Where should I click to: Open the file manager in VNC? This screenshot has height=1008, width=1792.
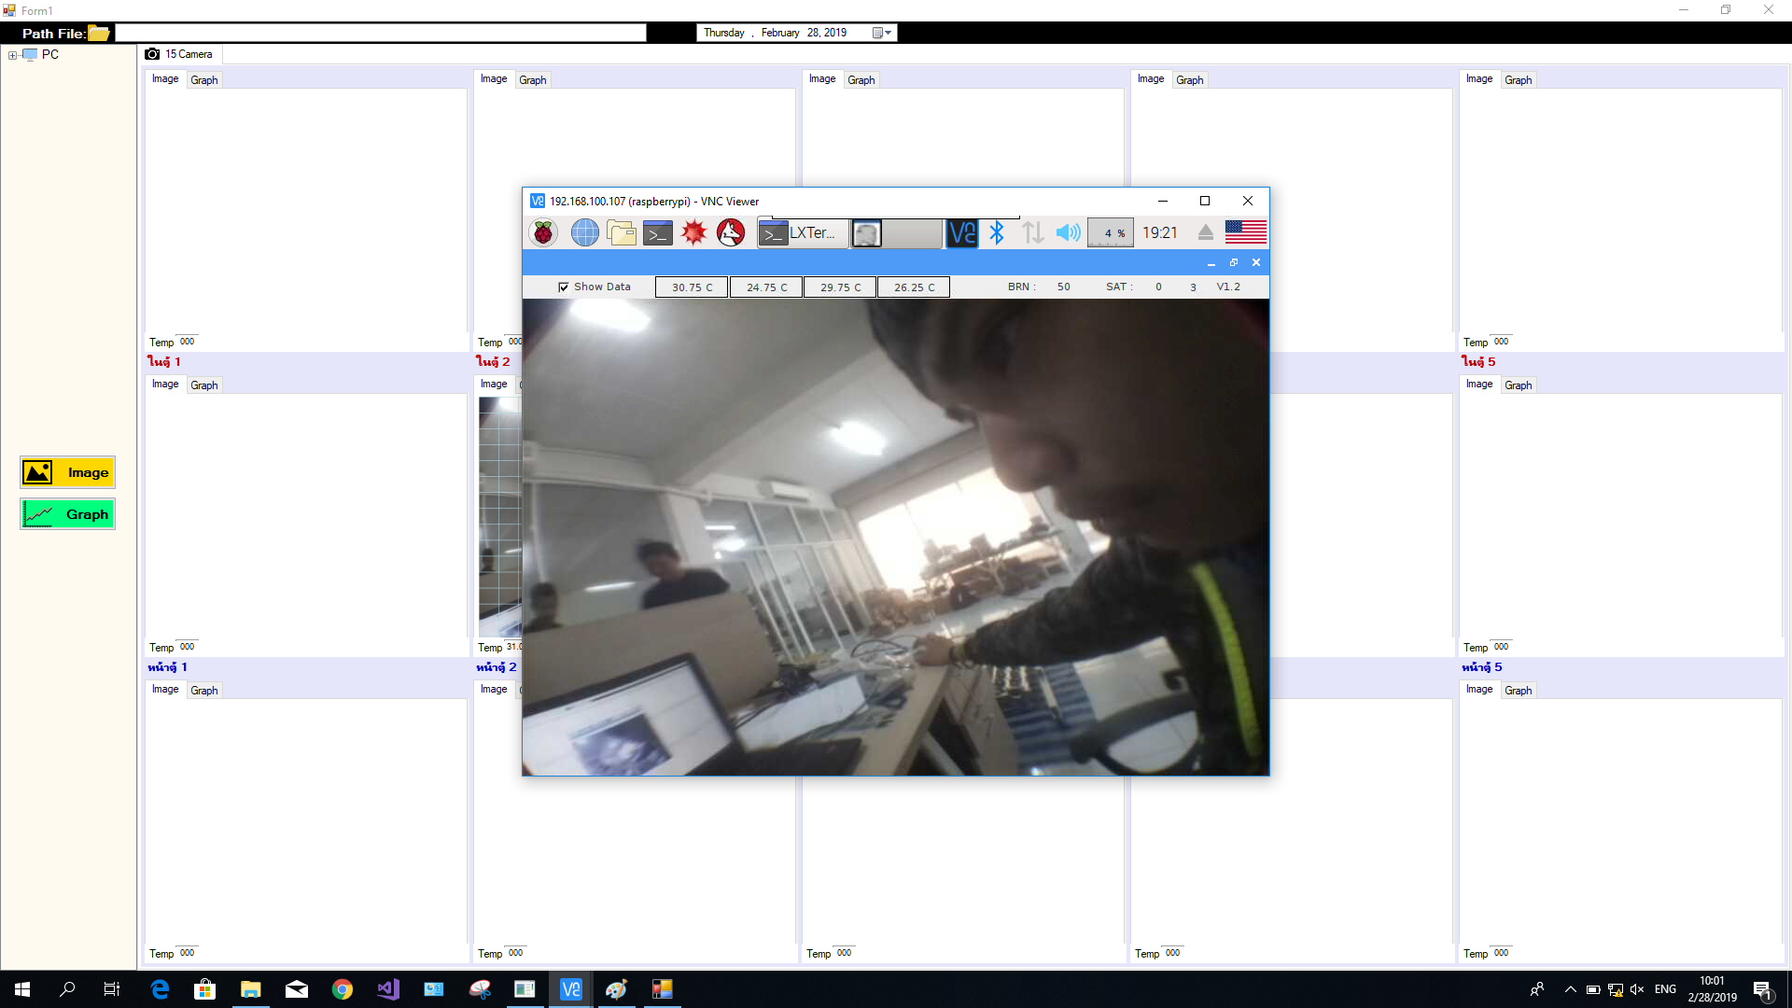(x=621, y=232)
